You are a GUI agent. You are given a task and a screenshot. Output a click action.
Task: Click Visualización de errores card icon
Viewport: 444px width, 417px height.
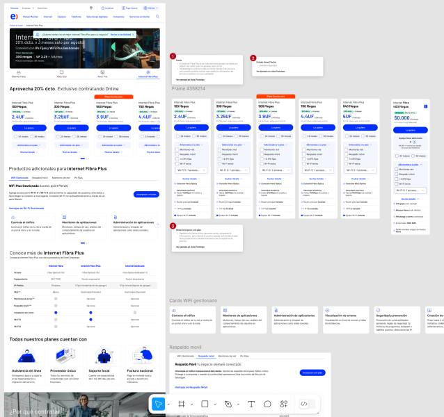pos(327,311)
